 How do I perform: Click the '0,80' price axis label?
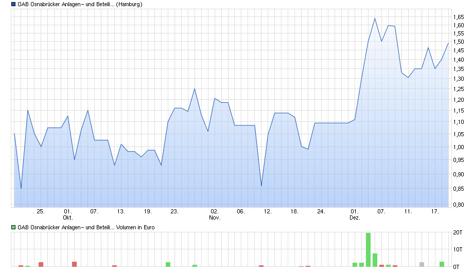(x=459, y=205)
